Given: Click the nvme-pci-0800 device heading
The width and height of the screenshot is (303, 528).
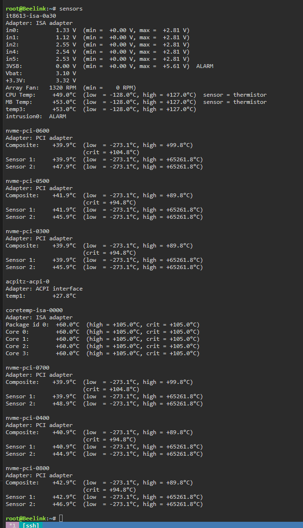Looking at the screenshot, I should [27, 468].
